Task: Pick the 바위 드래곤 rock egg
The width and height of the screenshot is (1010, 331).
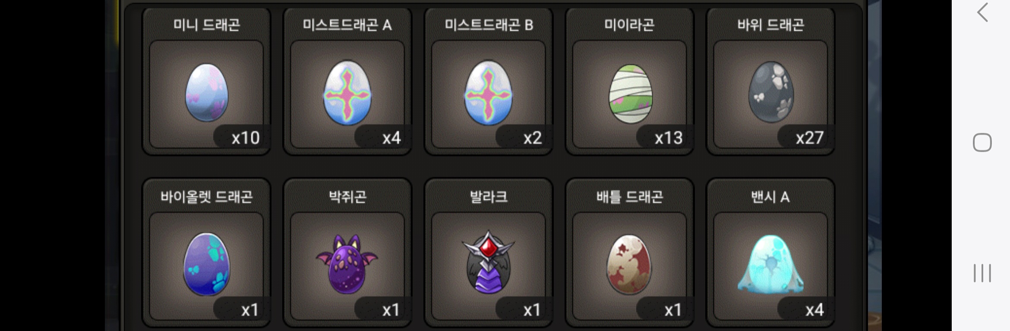Action: pyautogui.click(x=771, y=91)
